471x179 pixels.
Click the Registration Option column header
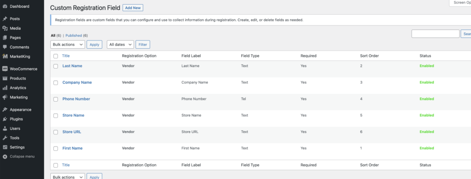[139, 56]
